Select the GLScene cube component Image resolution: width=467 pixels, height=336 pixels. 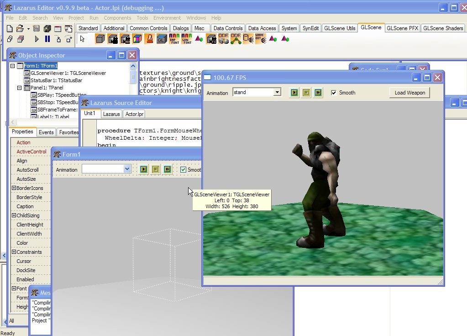coord(100,39)
